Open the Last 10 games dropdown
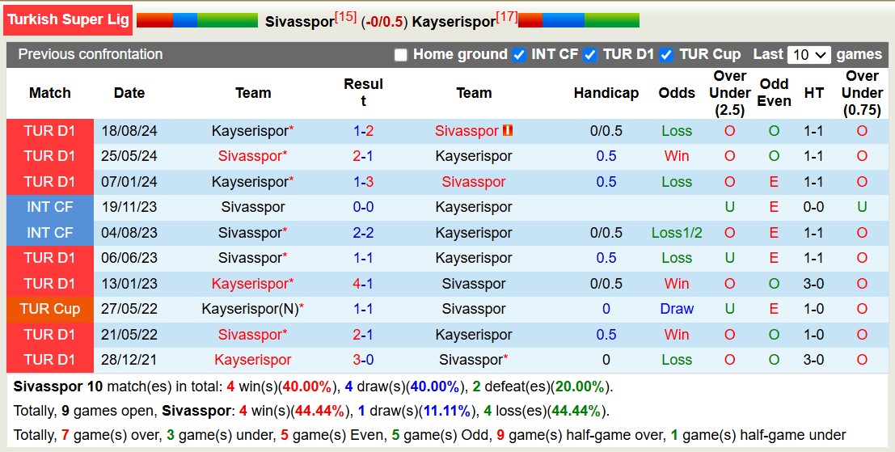Screen dimensions: 895x452 (x=808, y=55)
